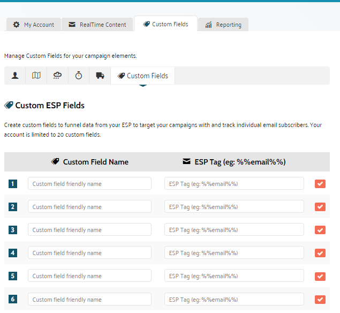
Task: Select the stopwatch timer icon tab
Action: click(79, 76)
